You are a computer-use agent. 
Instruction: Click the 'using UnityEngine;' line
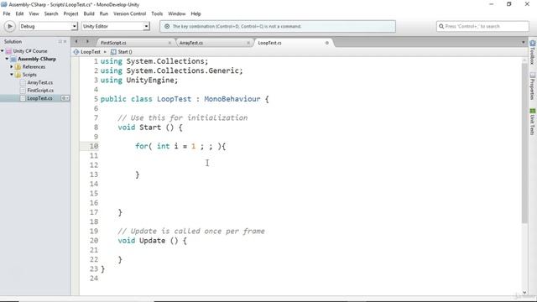click(x=139, y=81)
